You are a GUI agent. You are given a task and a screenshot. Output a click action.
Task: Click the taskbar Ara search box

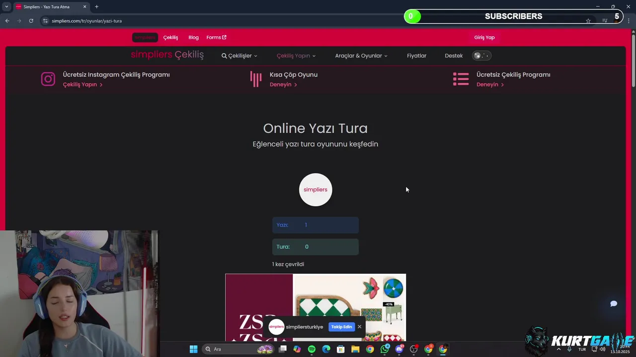238,349
